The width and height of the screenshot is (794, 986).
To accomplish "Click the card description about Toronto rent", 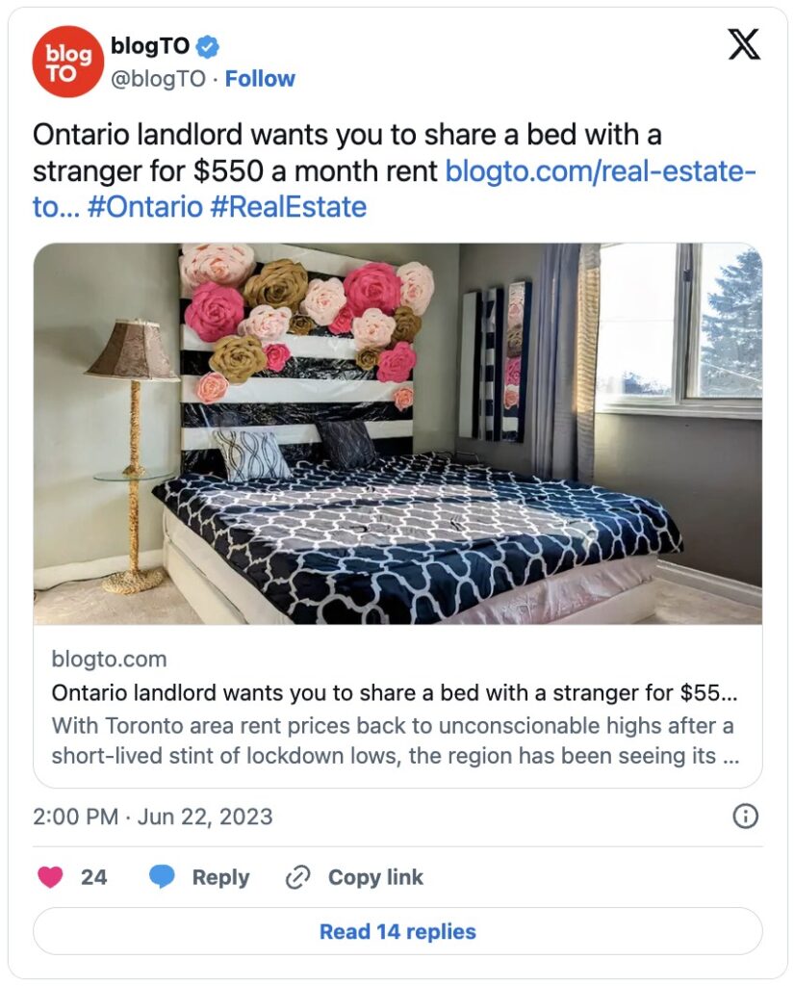I will pyautogui.click(x=395, y=740).
